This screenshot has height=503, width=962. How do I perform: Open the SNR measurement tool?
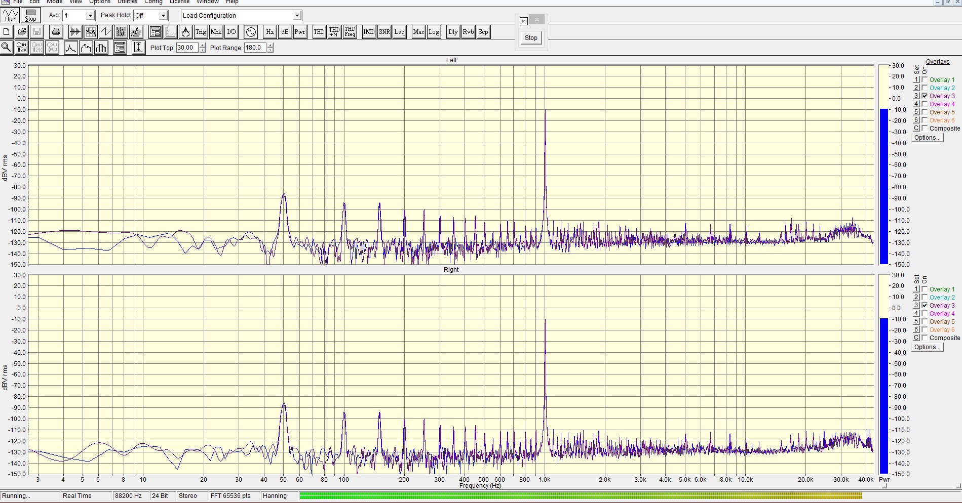(x=384, y=32)
